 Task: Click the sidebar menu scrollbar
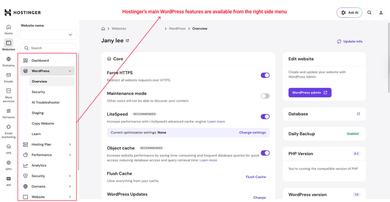(x=78, y=111)
